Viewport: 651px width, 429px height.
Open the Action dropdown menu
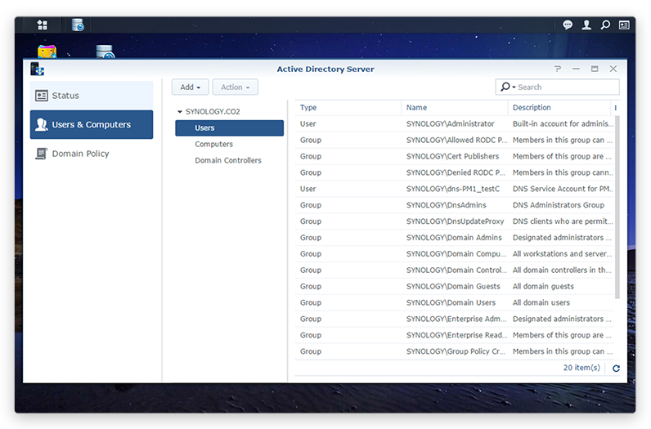(235, 87)
